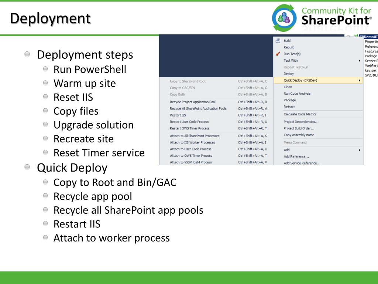Click the 'Deployment steps' bullet text
This screenshot has height=284, width=378.
click(85, 55)
